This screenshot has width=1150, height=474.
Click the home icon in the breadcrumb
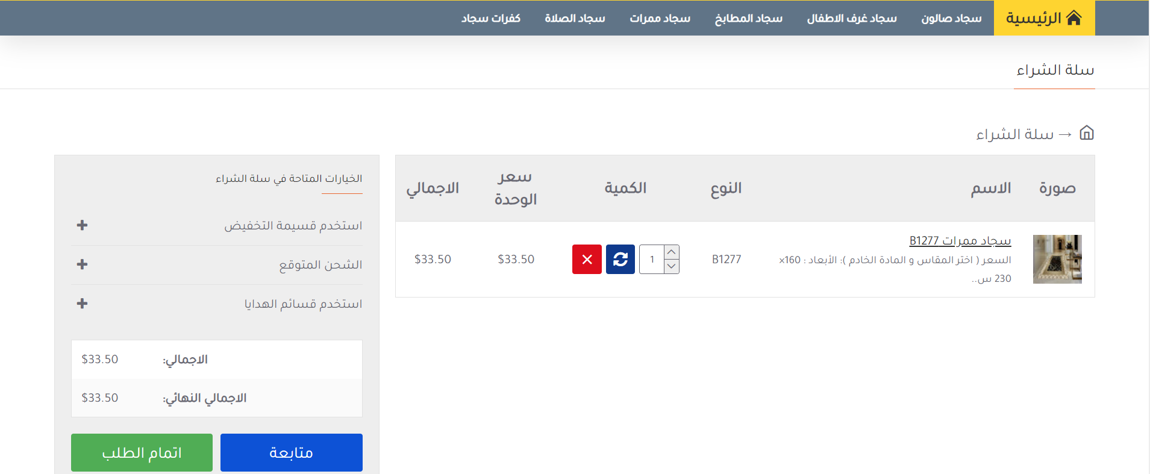coord(1086,133)
